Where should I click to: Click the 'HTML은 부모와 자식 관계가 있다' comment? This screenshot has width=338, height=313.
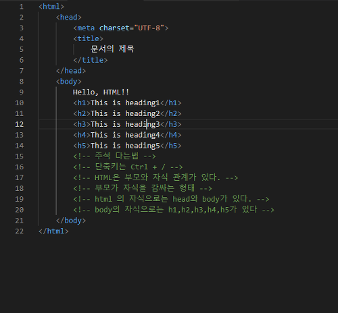155,177
